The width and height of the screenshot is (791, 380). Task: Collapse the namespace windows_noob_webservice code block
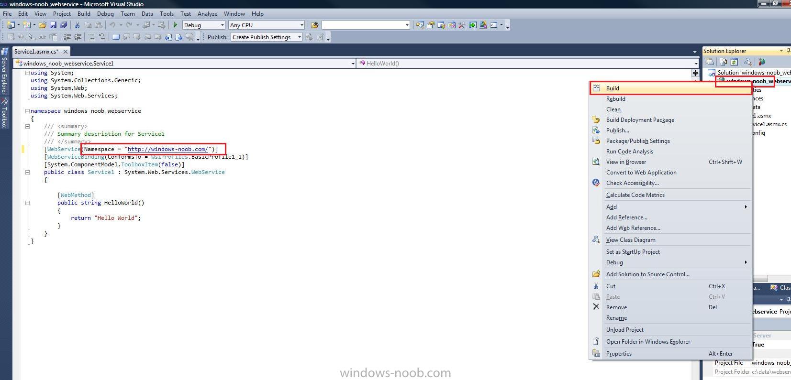27,111
